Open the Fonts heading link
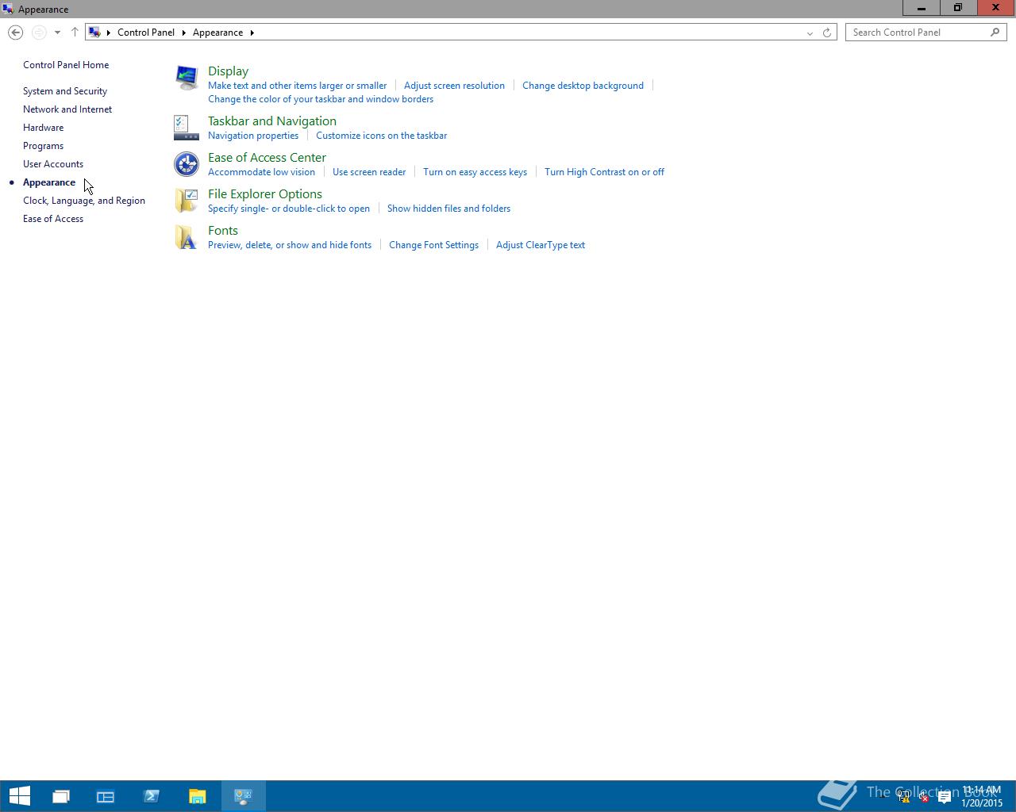 (x=223, y=231)
